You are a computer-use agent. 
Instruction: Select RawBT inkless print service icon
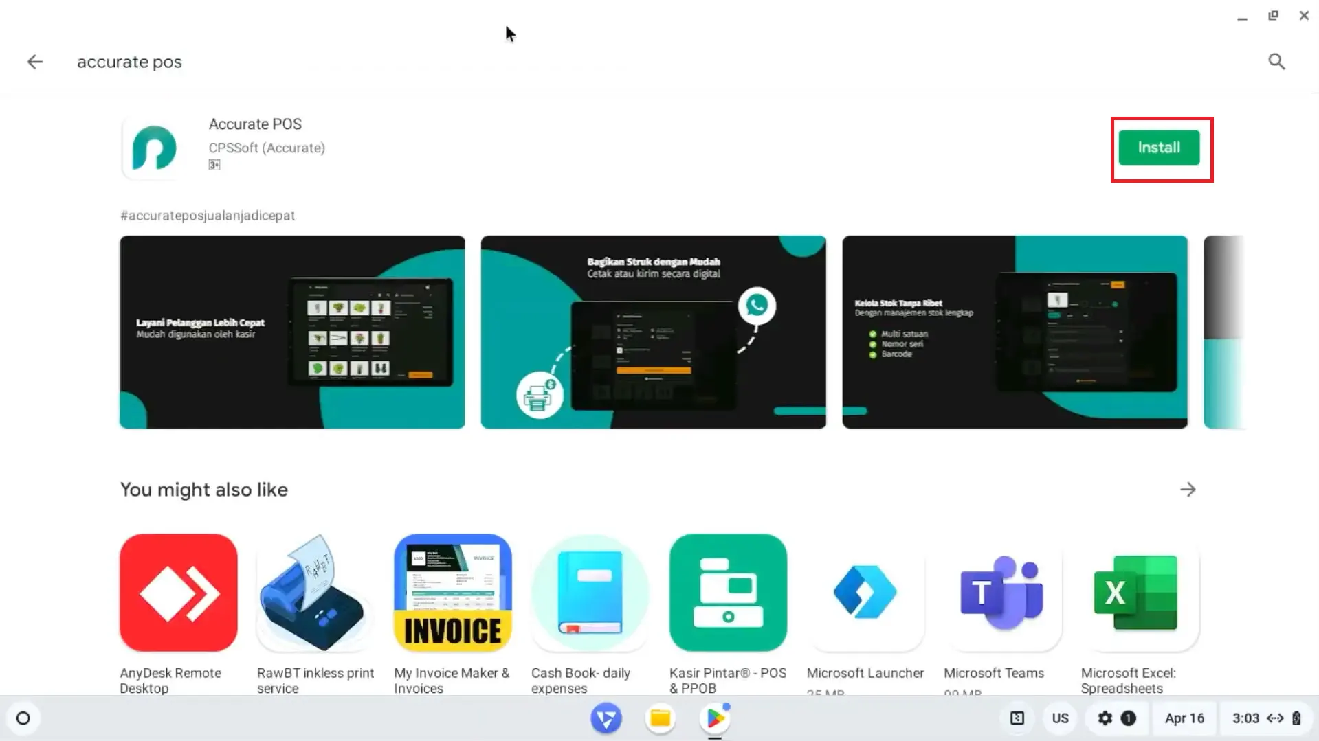(315, 592)
